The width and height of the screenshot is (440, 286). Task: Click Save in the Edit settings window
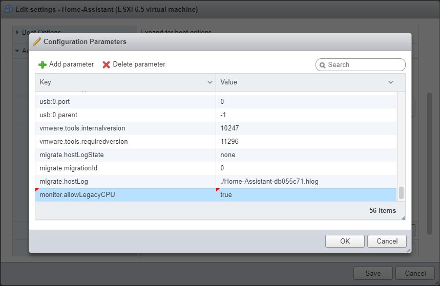coord(373,273)
